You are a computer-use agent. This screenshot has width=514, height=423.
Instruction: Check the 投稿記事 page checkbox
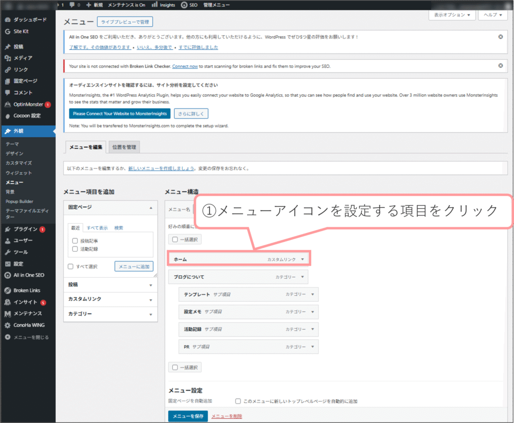(75, 241)
